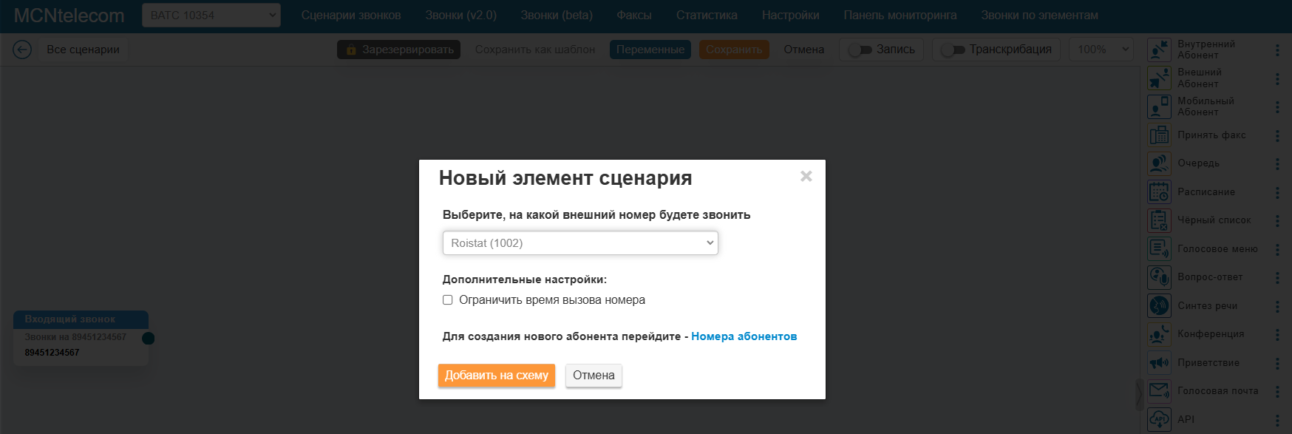Open Факсы menu

coord(634,16)
